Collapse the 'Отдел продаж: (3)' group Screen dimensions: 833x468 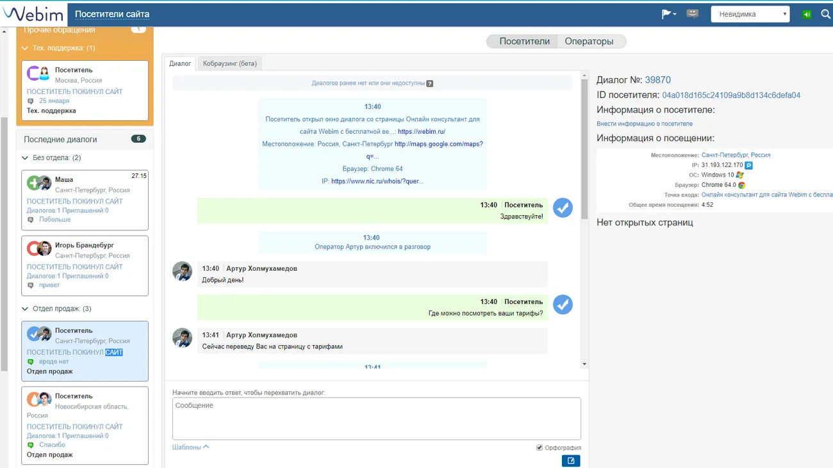pyautogui.click(x=25, y=309)
